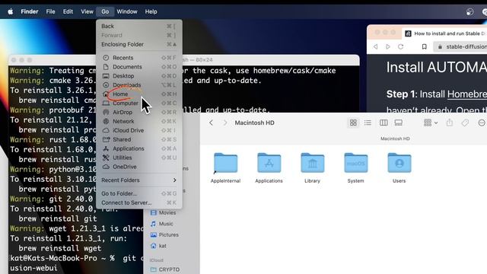Open Pictures in Finder sidebar

pyautogui.click(x=168, y=235)
